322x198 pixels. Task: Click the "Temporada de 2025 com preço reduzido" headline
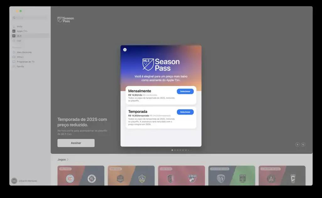pos(82,122)
